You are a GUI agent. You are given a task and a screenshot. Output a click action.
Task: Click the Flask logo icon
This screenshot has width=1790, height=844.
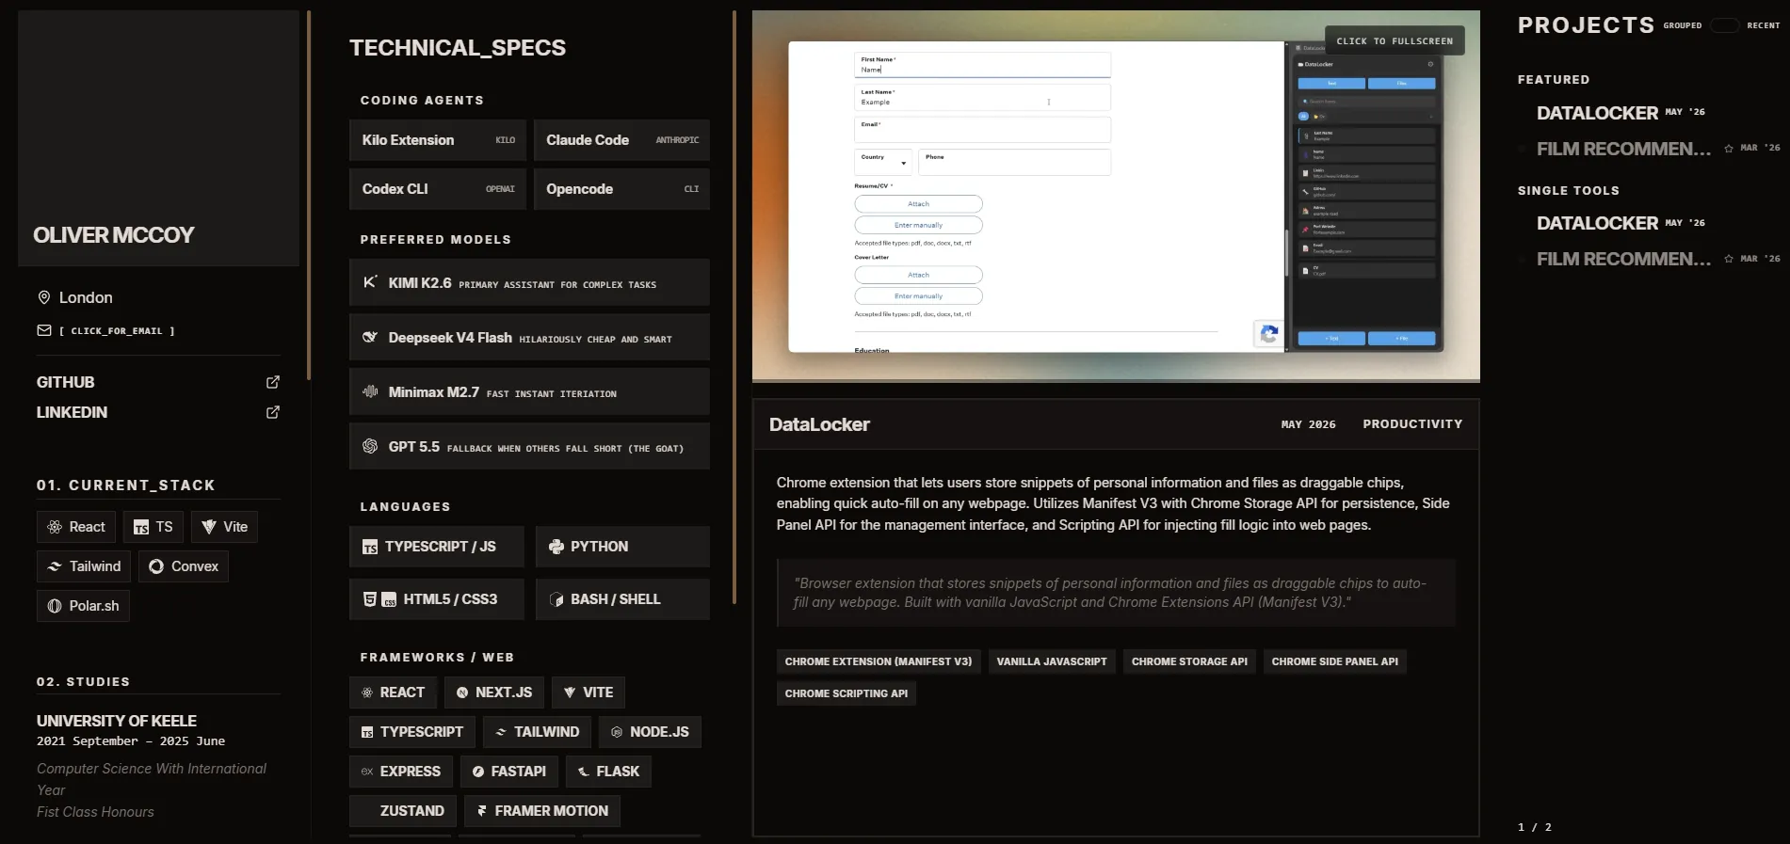[x=584, y=772]
